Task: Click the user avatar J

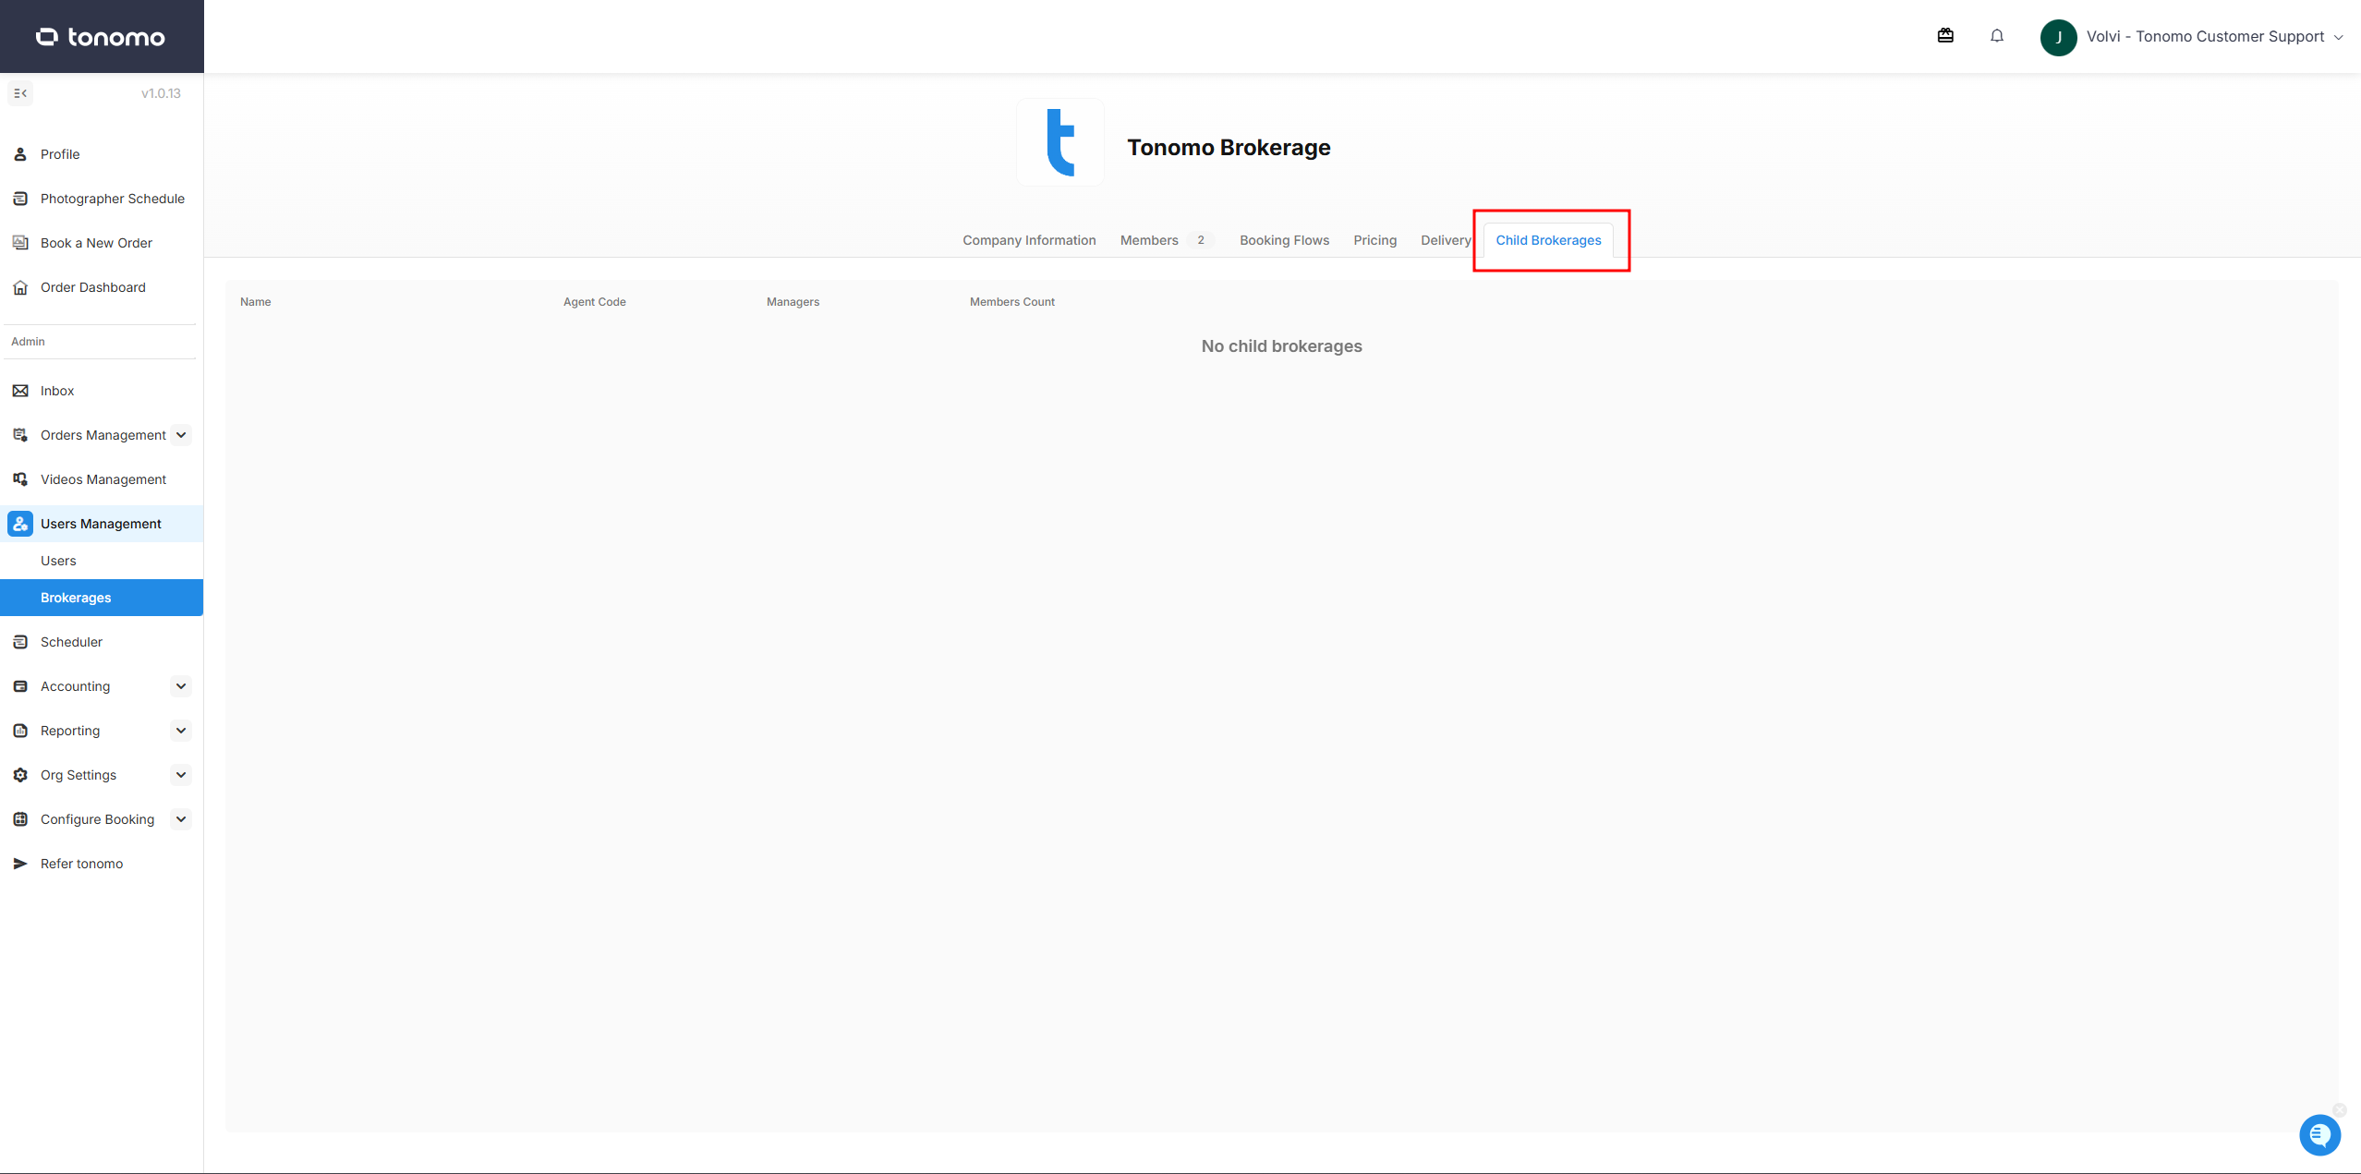Action: coord(2058,37)
